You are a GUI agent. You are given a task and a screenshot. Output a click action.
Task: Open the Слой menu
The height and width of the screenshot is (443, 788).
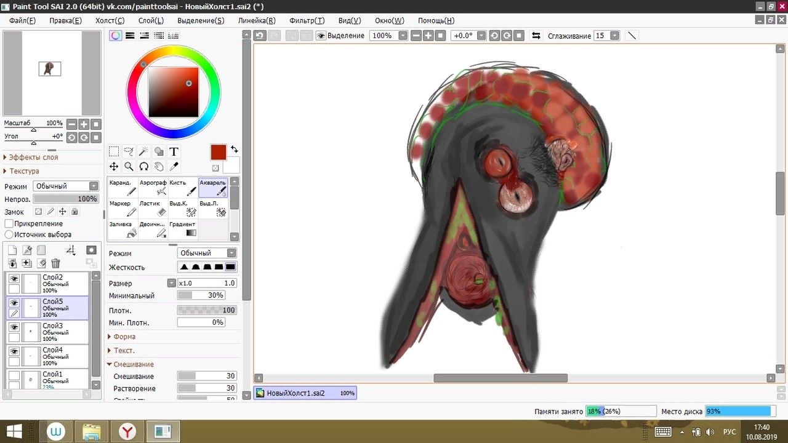tap(151, 20)
